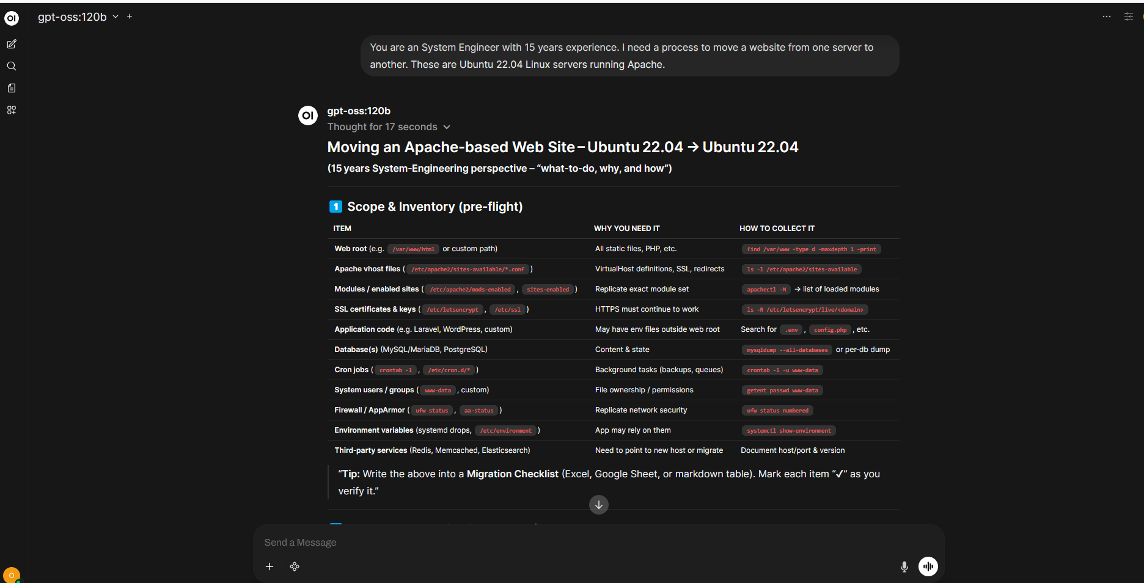Click the 'apachectl -M' code snippet
1144x583 pixels.
click(766, 290)
